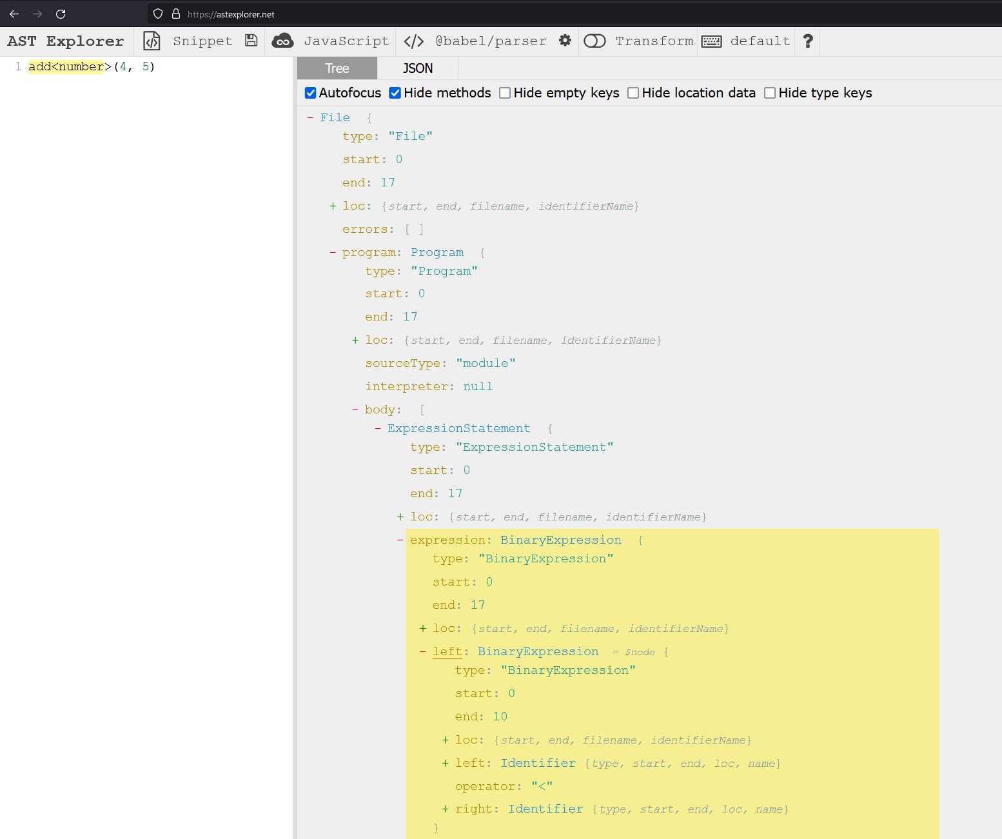This screenshot has height=839, width=1002.
Task: Collapse the left: BinaryExpression node
Action: coord(423,651)
